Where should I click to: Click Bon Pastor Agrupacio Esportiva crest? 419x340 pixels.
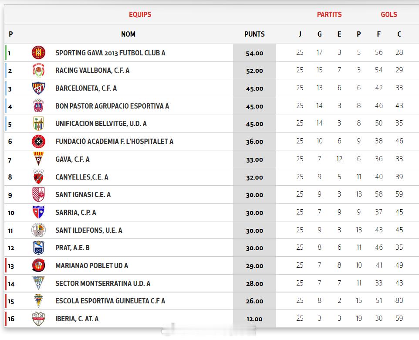click(38, 106)
